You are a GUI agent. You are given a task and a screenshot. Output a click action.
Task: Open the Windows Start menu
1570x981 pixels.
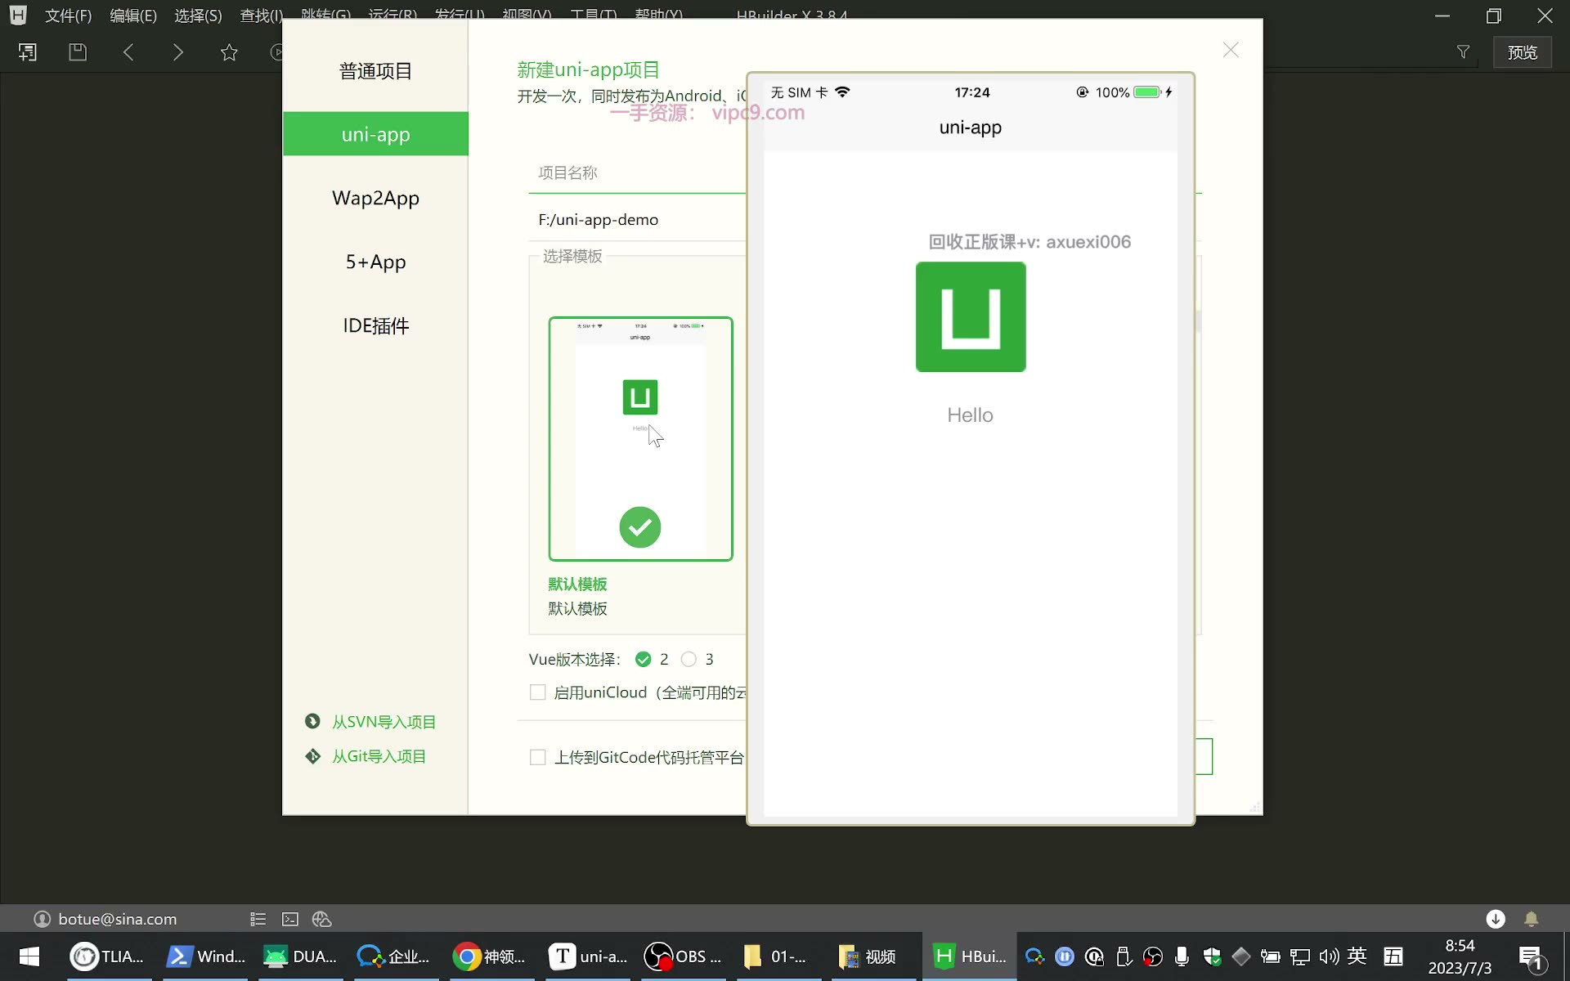point(29,956)
